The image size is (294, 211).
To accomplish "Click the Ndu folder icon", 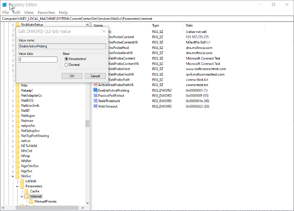I will tap(17, 85).
